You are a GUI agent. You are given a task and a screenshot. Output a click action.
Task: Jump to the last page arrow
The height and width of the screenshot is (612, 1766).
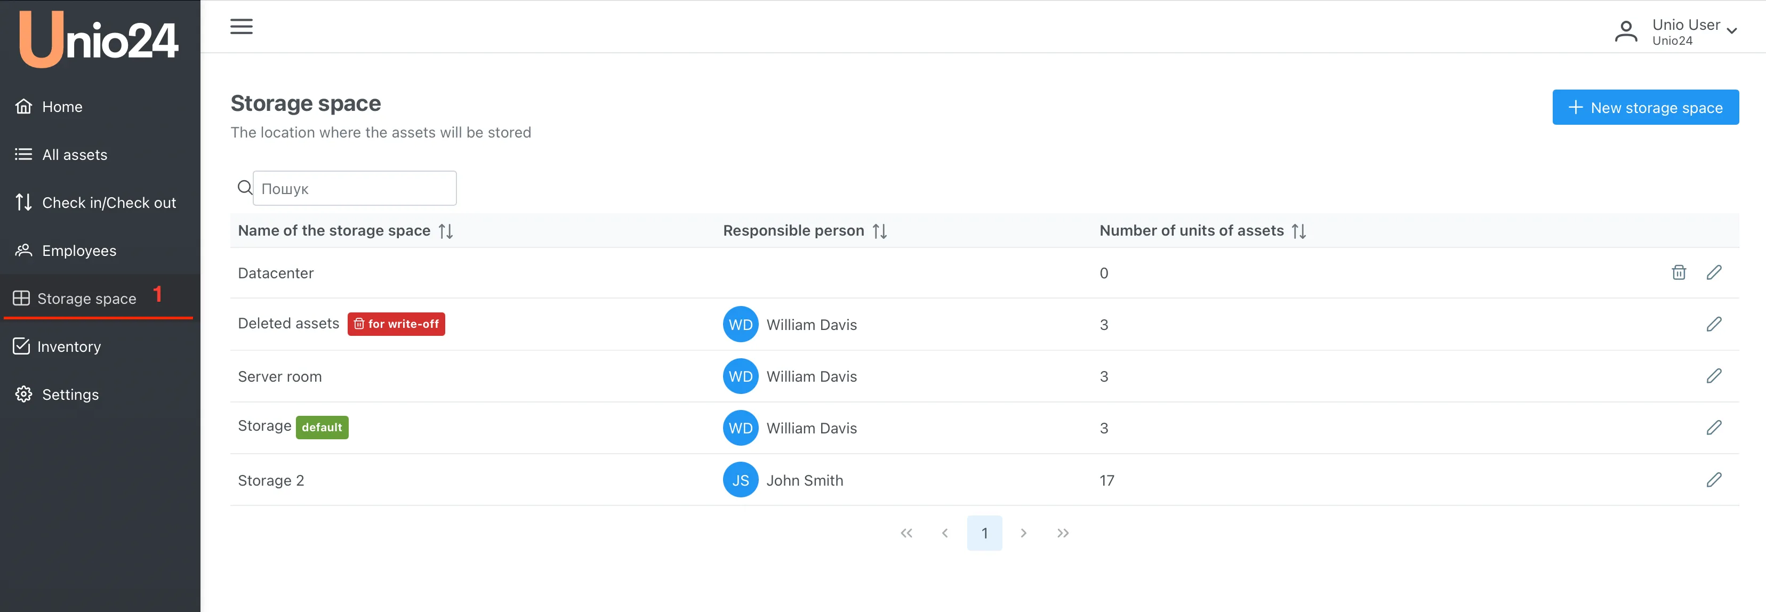click(x=1063, y=533)
